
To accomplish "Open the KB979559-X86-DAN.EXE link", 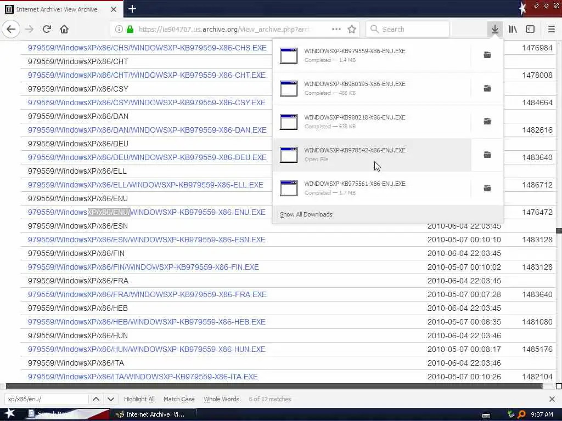I will coord(147,130).
